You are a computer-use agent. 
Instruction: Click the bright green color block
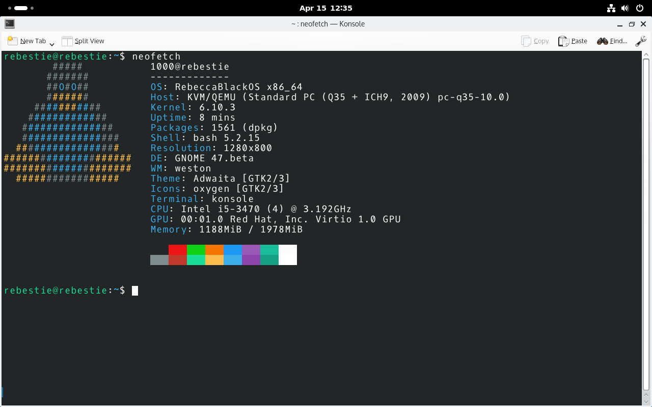click(x=196, y=250)
